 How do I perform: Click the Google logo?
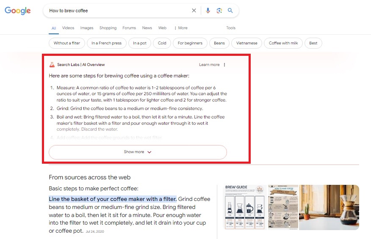tap(18, 11)
